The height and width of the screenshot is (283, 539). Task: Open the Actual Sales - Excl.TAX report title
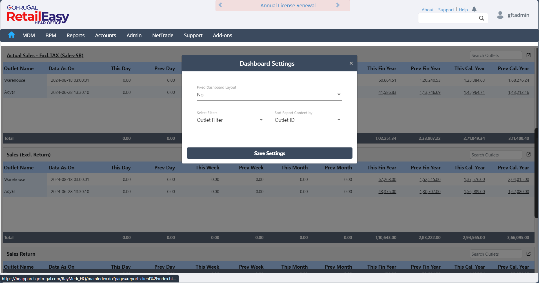(x=45, y=56)
